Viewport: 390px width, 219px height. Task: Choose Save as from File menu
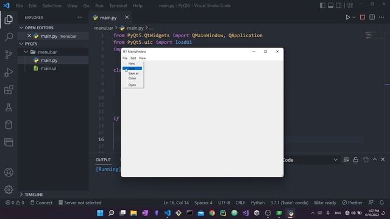(x=132, y=73)
